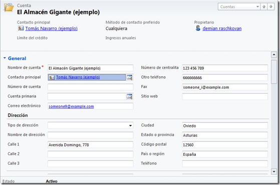The width and height of the screenshot is (280, 185).
Task: Click the Activo status value
Action: (x=52, y=181)
